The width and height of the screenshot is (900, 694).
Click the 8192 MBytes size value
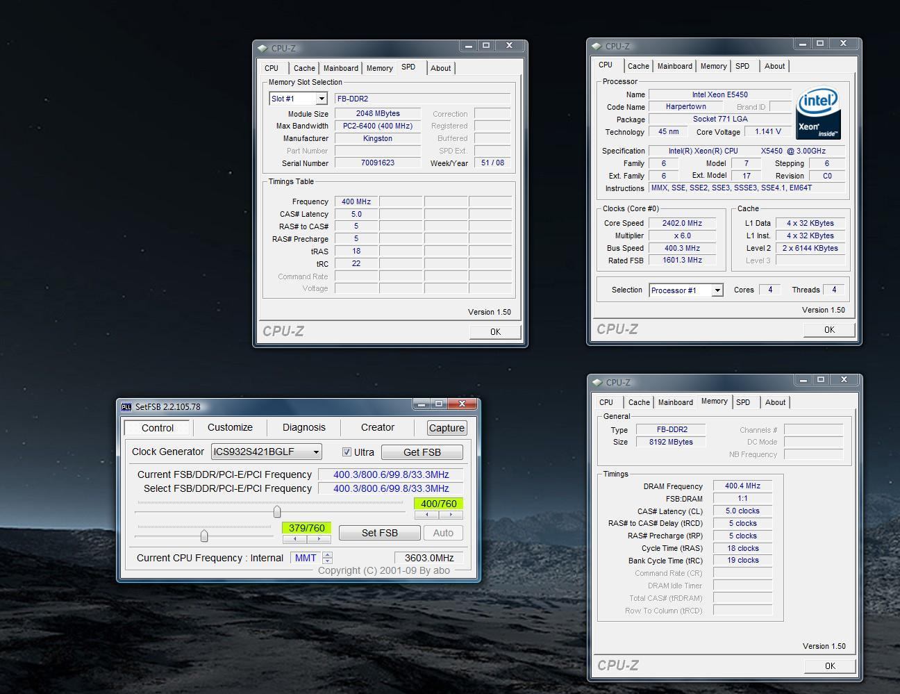coord(671,442)
